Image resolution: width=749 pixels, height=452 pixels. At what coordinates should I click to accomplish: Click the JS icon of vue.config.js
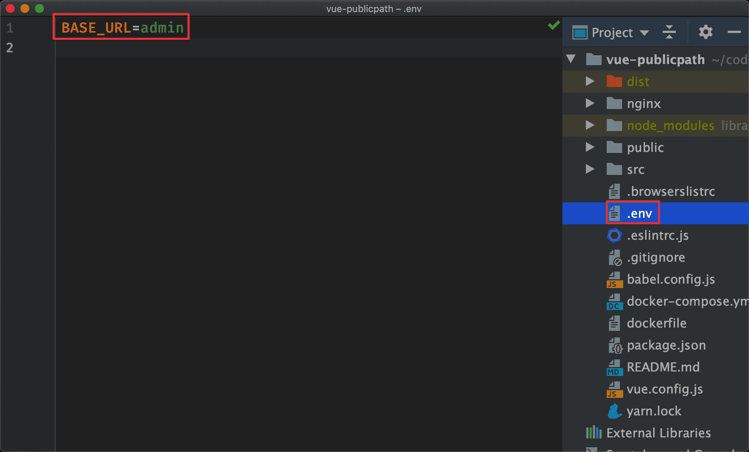pyautogui.click(x=615, y=389)
